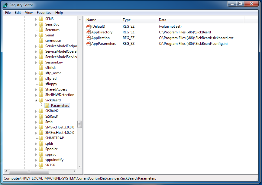Select the Application value name
The height and width of the screenshot is (185, 262).
point(100,38)
